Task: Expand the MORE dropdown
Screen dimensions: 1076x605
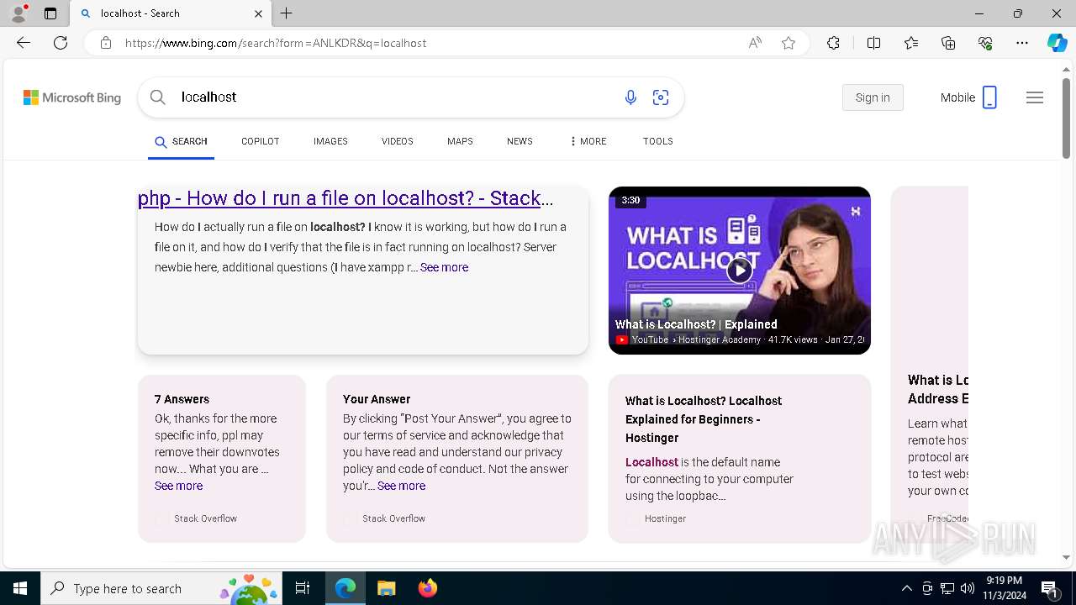Action: 588,141
